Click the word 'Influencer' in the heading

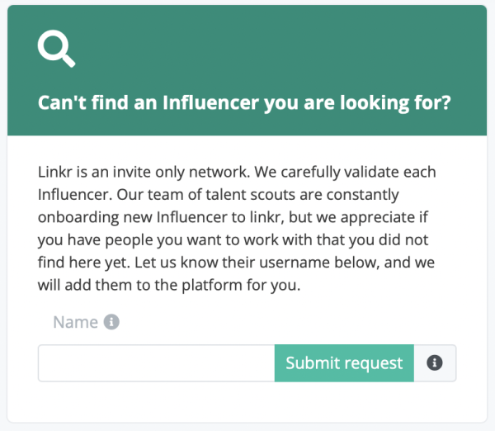point(210,102)
